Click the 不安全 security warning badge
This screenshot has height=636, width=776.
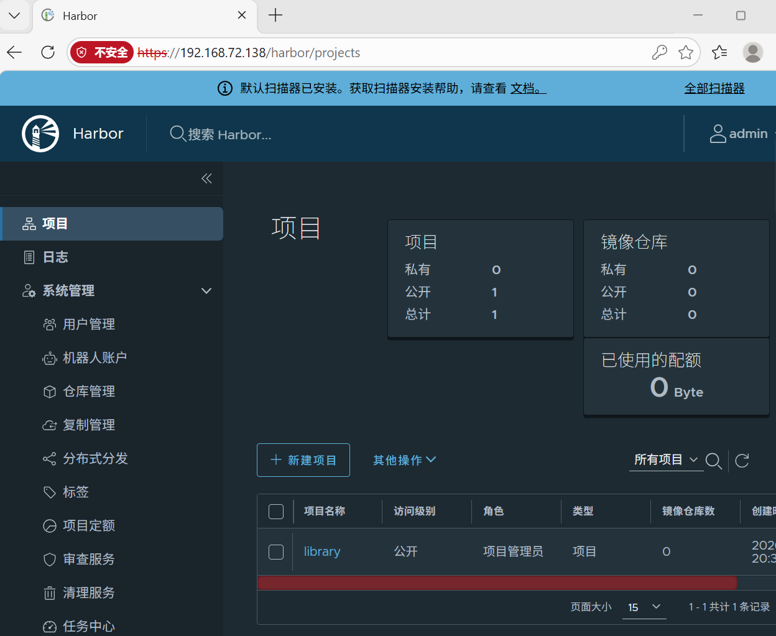[103, 53]
